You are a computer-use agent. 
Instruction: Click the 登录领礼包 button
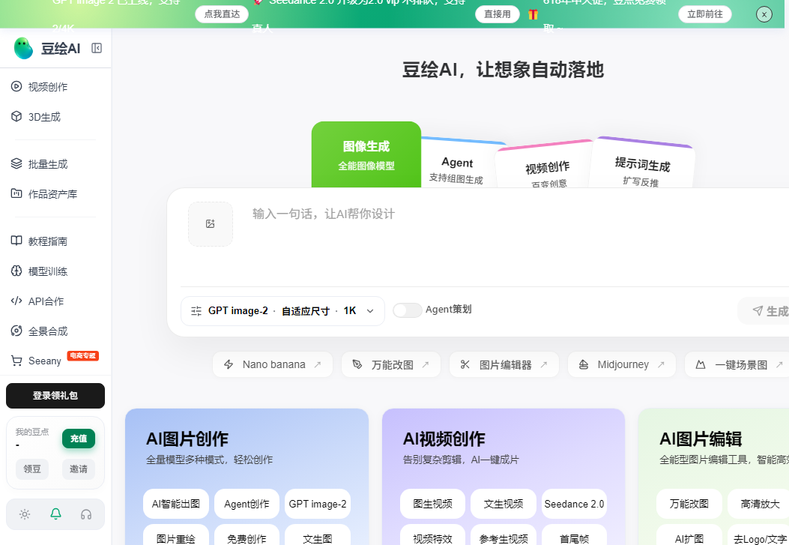coord(55,396)
